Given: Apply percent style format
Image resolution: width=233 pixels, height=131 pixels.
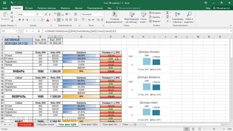Looking at the screenshot, I should click(89, 20).
